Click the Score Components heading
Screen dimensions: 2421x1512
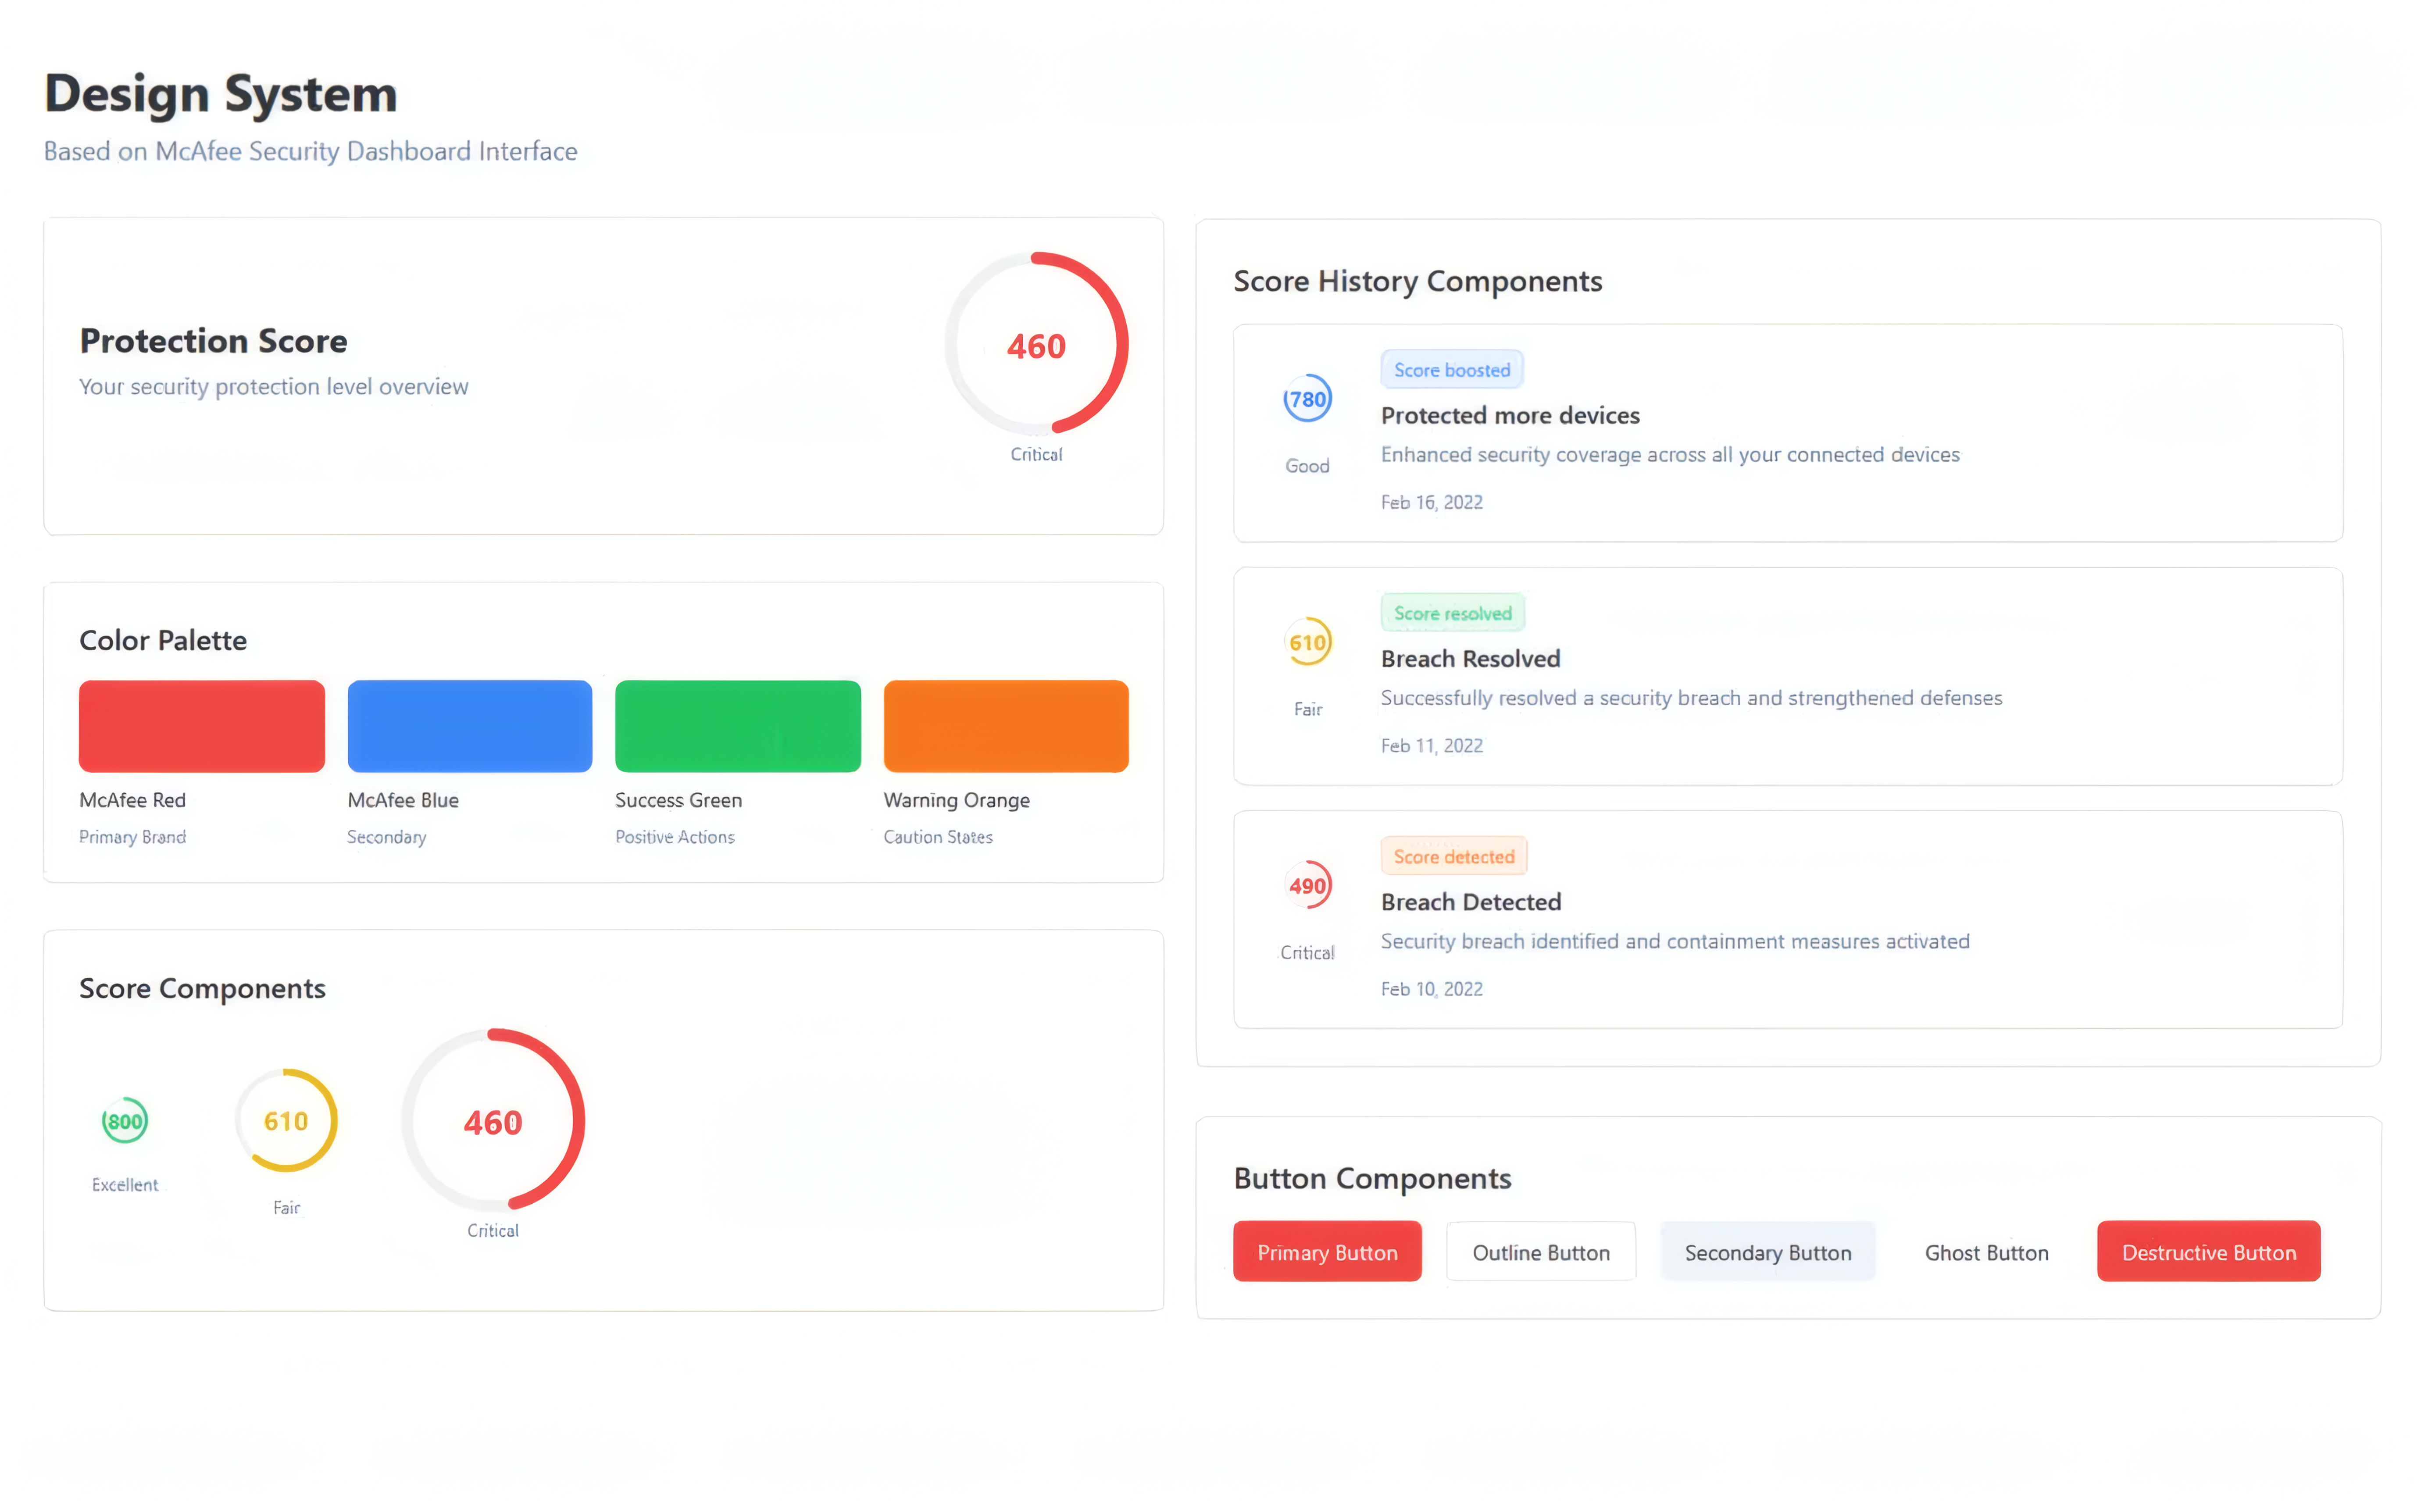coord(202,988)
